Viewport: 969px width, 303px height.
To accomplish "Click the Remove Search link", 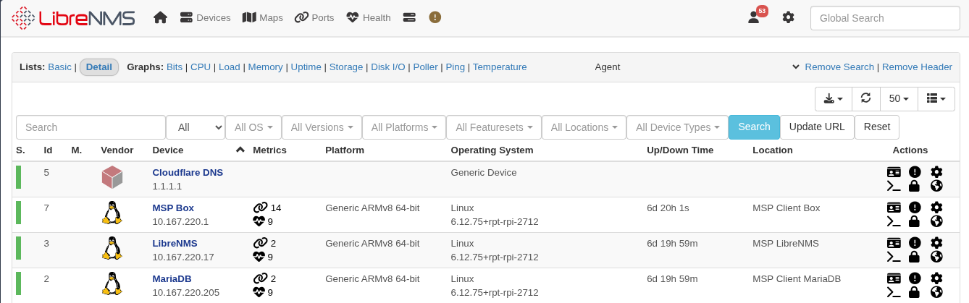I will coord(839,67).
